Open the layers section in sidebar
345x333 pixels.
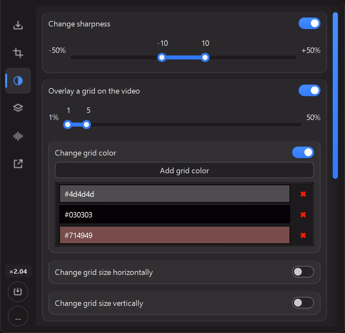[18, 108]
